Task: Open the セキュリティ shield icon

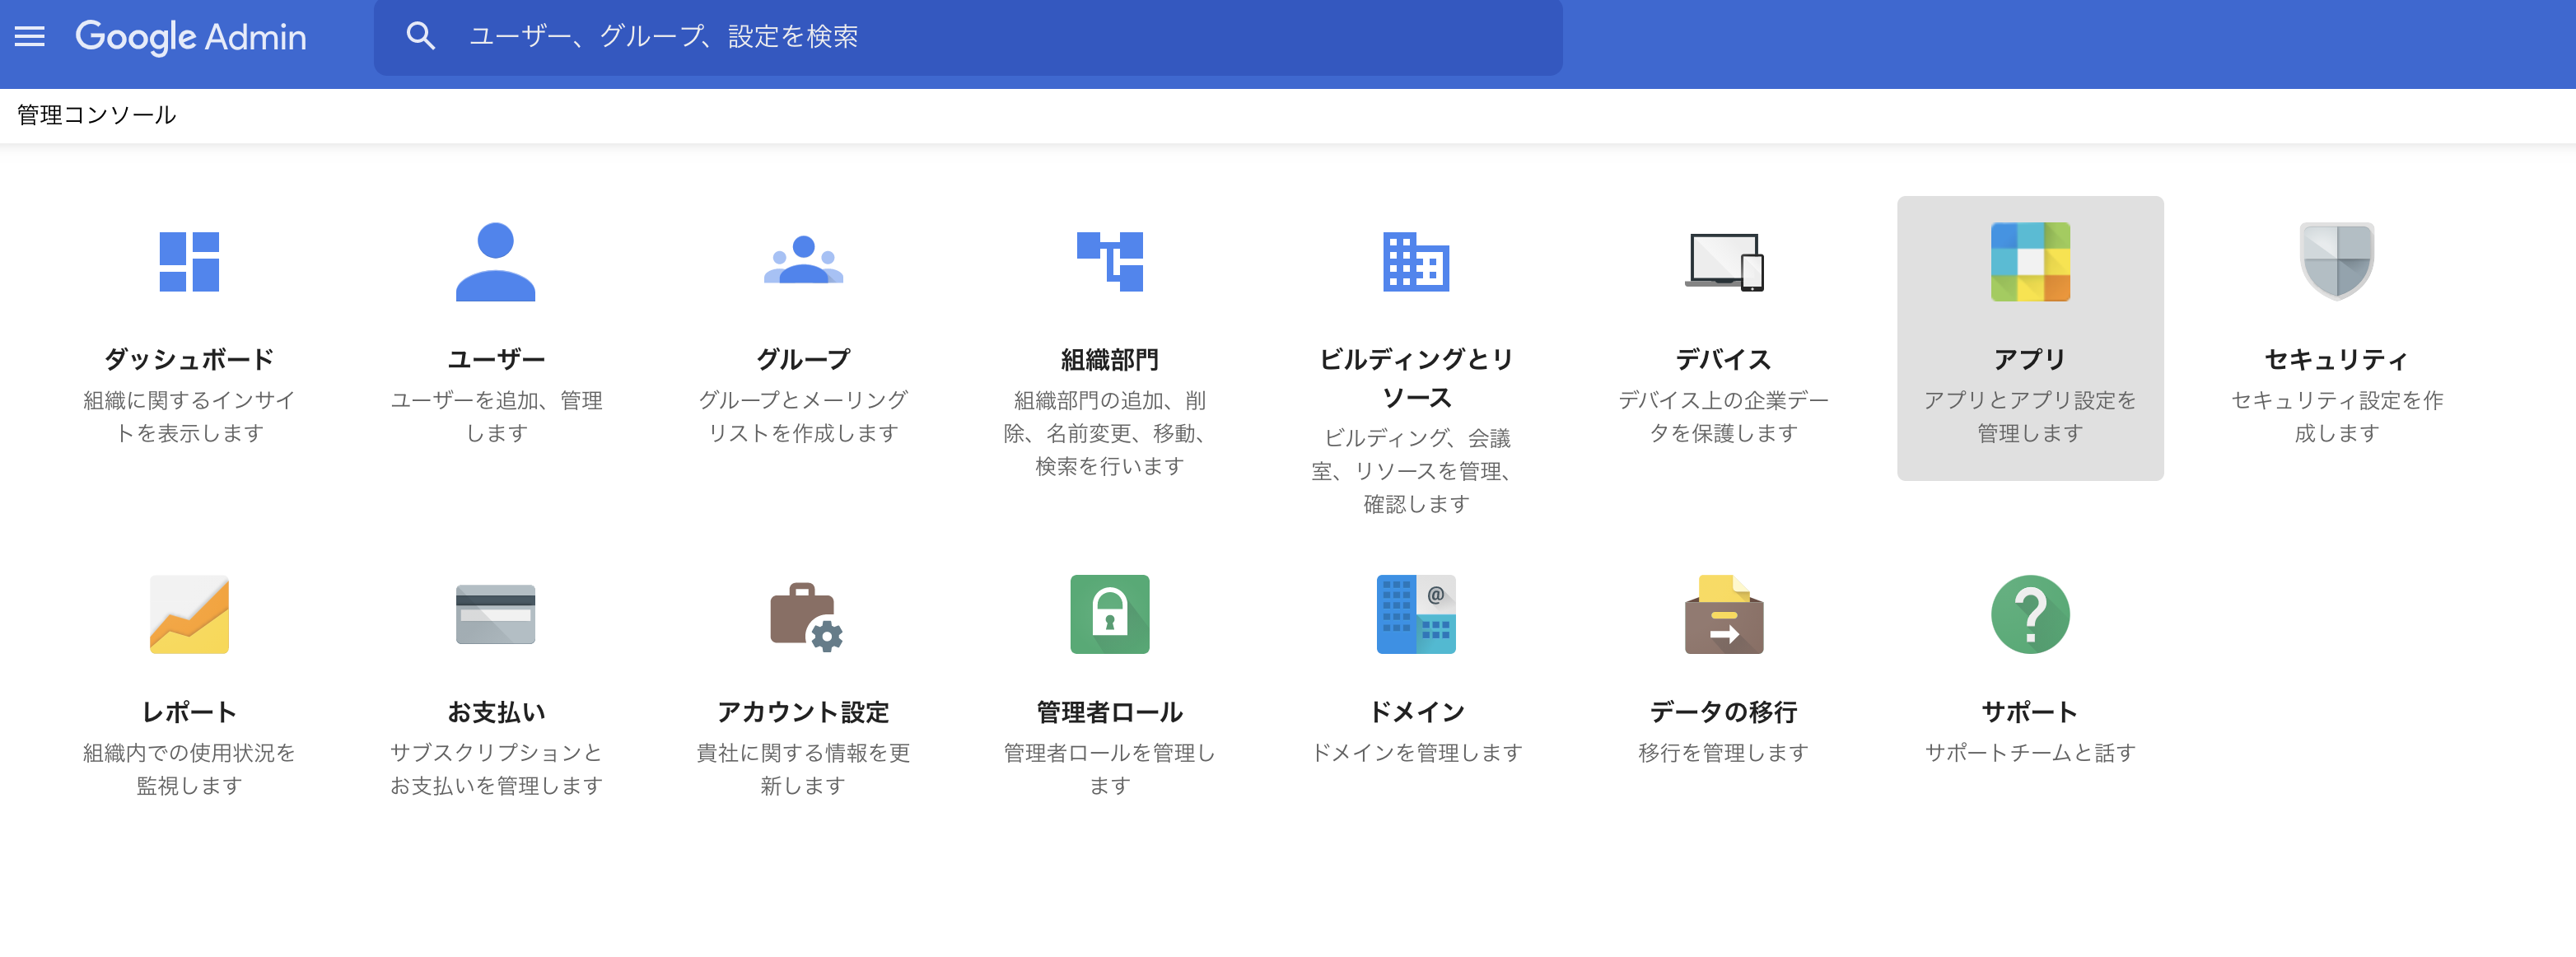Action: tap(2337, 262)
